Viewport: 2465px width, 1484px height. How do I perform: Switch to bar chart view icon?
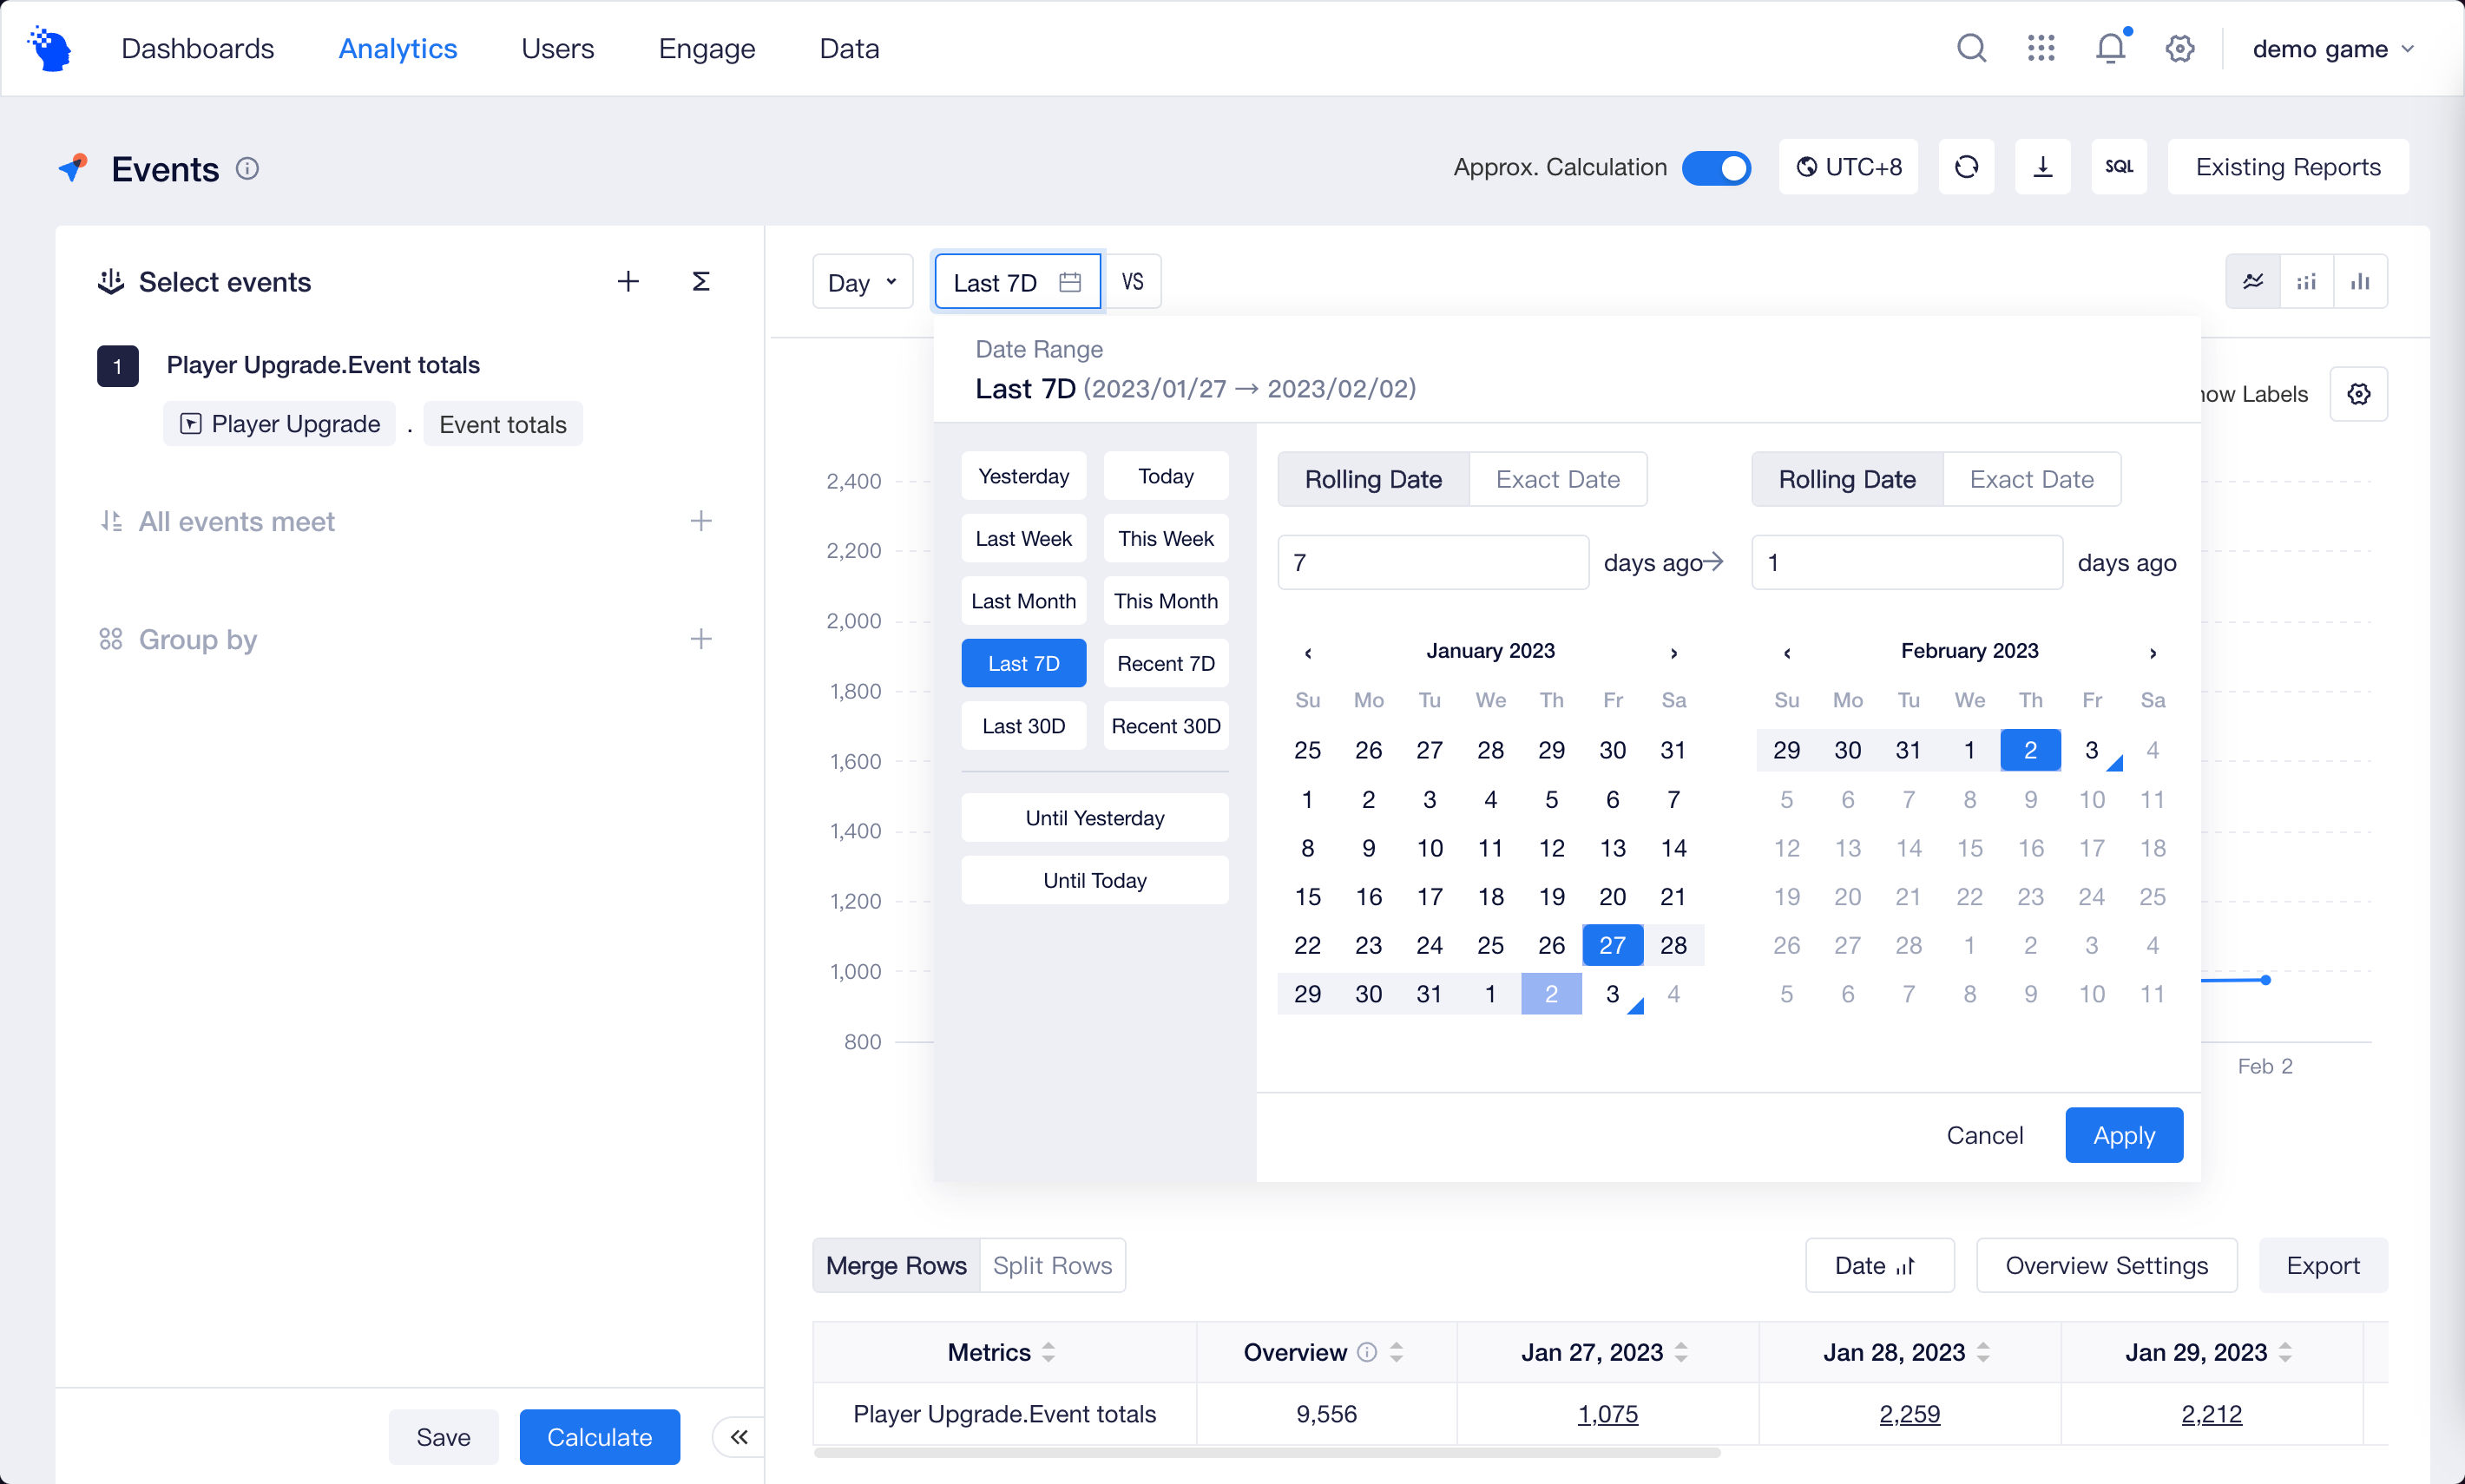[2360, 282]
